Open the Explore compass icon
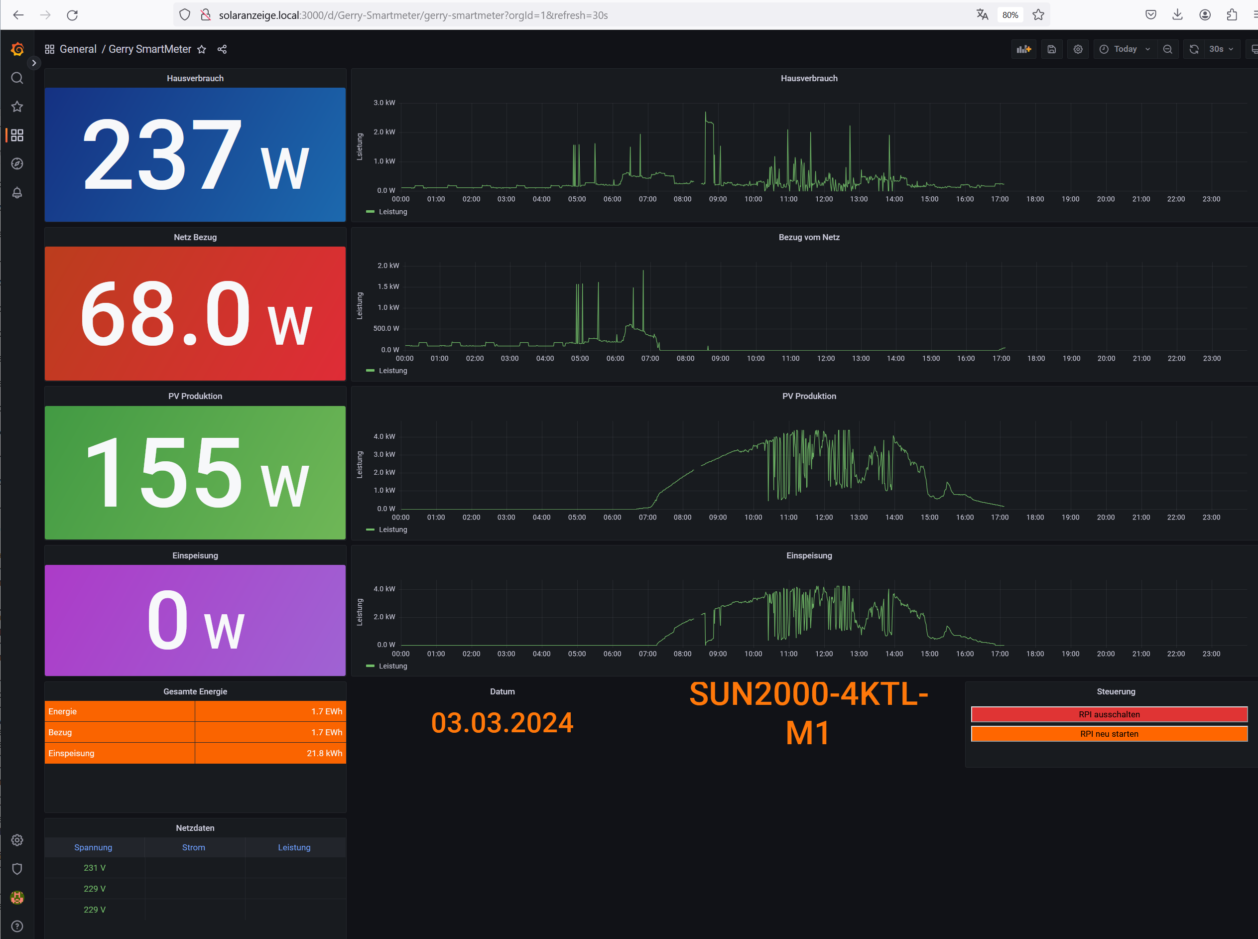The height and width of the screenshot is (939, 1258). (17, 164)
